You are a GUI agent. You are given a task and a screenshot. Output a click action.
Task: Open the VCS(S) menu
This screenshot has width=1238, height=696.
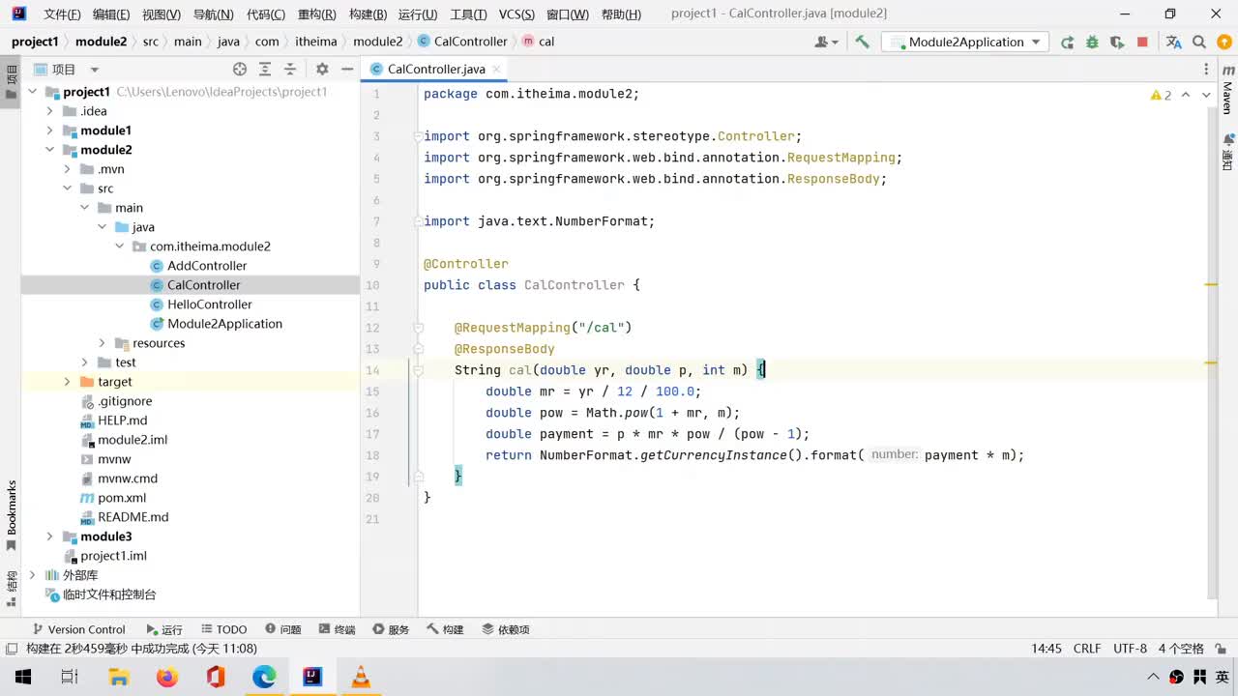[516, 14]
